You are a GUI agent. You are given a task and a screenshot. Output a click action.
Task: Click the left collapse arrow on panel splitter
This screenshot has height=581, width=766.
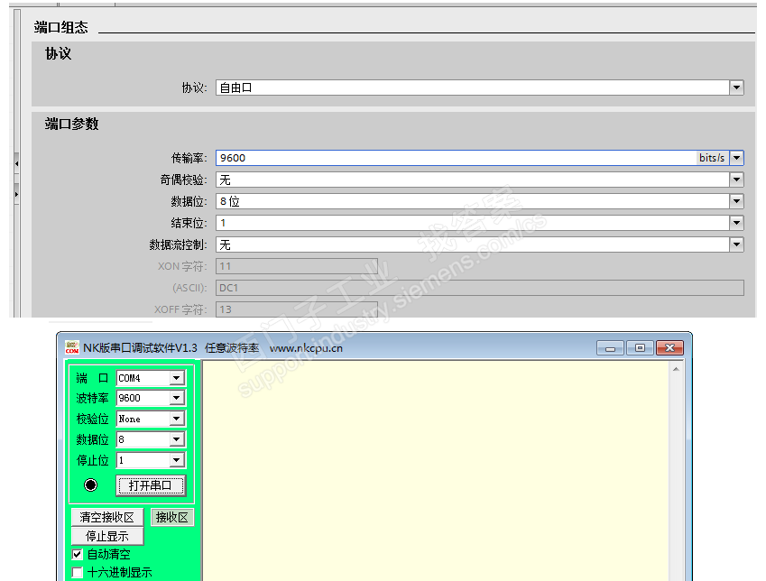point(16,163)
